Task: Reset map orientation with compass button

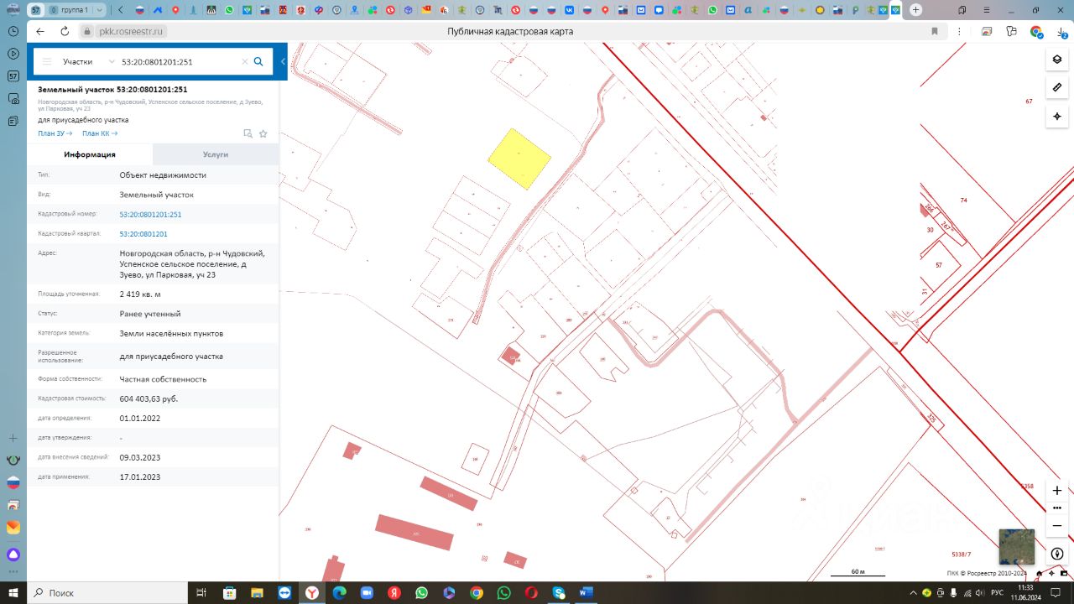Action: tap(1057, 554)
